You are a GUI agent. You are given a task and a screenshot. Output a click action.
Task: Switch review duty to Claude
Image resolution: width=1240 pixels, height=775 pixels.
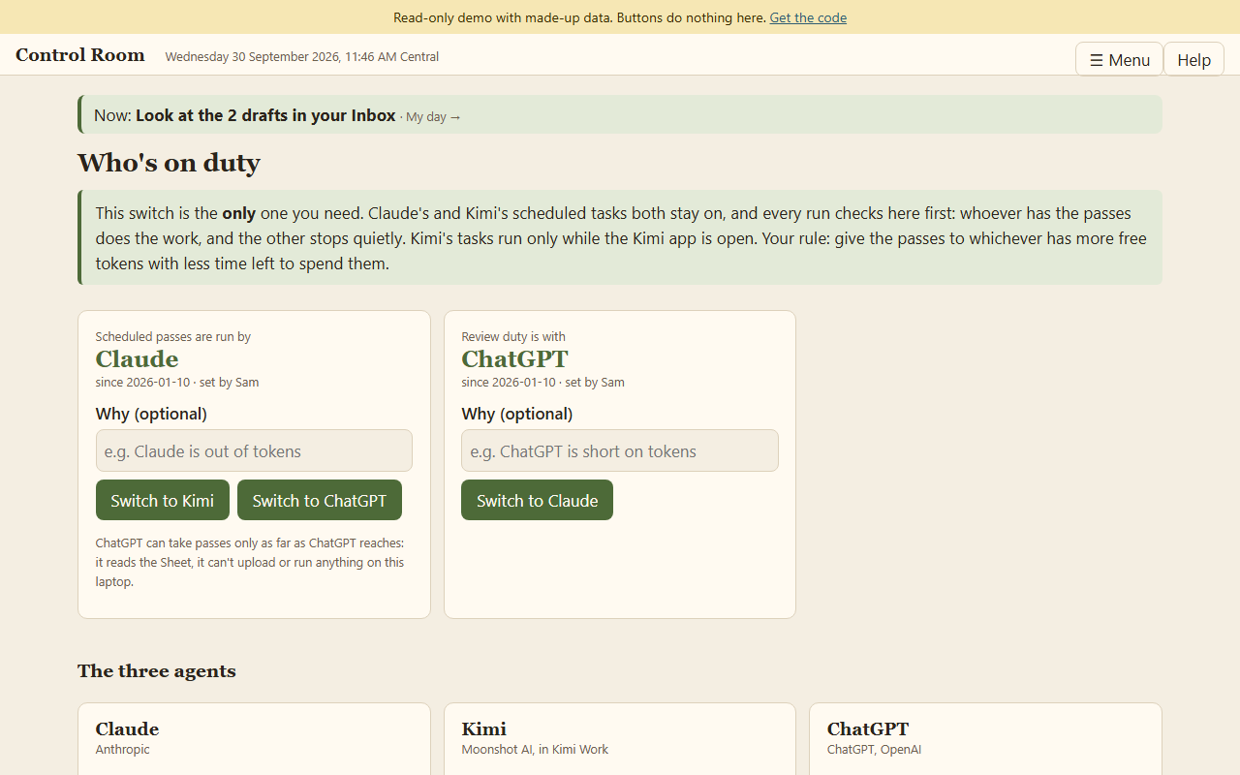(x=537, y=500)
